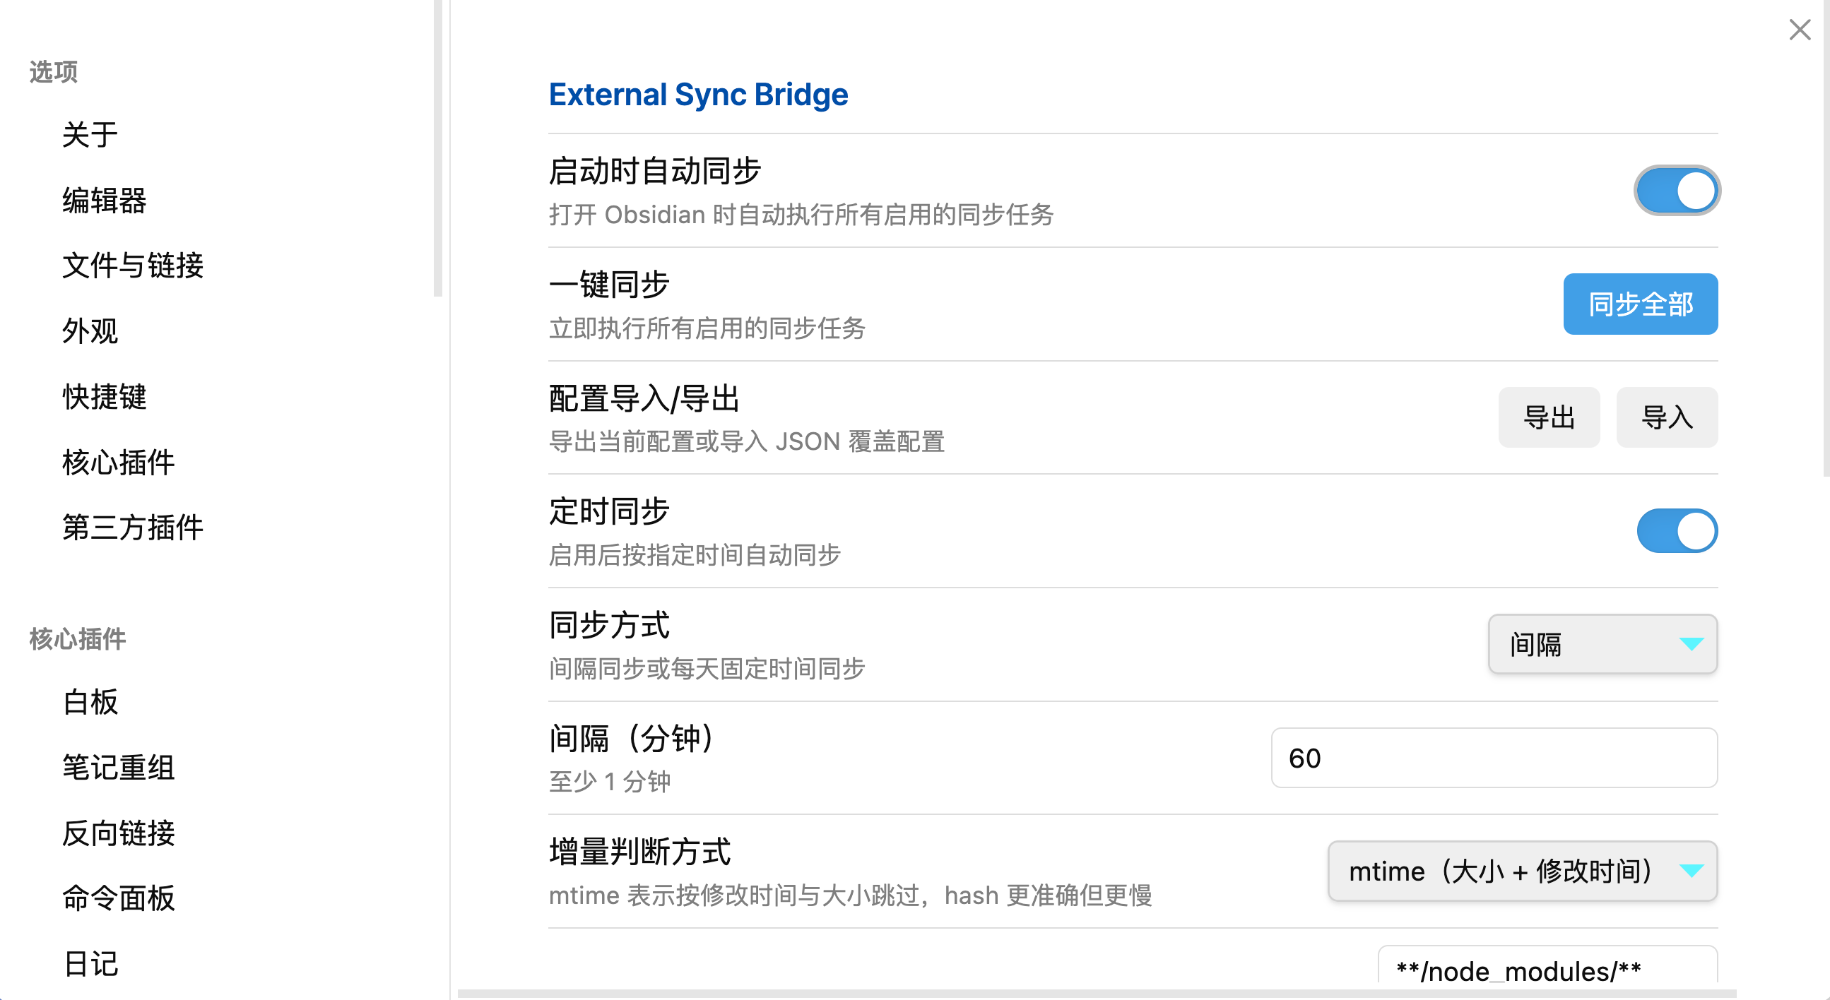Open the 关于 settings tab
The image size is (1830, 1000).
coord(90,134)
